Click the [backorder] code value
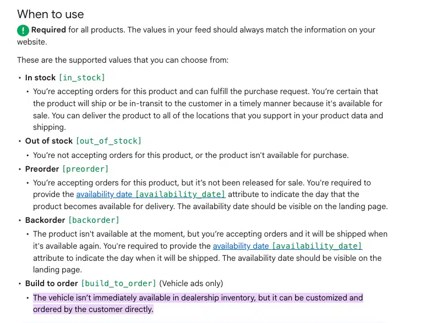The image size is (425, 323). pyautogui.click(x=91, y=220)
